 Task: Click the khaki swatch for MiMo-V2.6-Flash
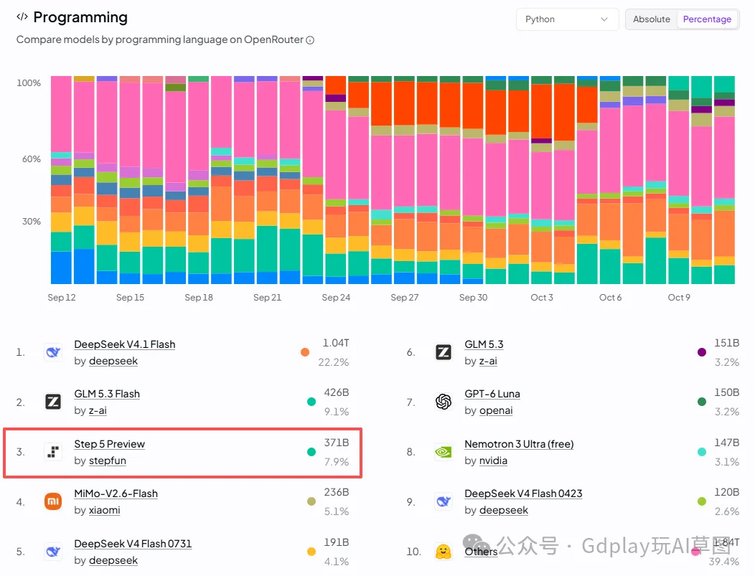click(x=311, y=501)
